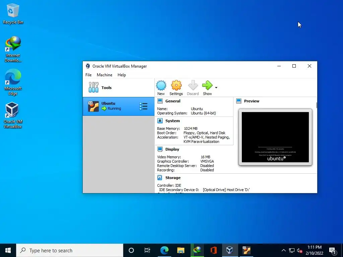Click the Recording 'Disabled' value
The width and height of the screenshot is (343, 257).
(x=207, y=170)
